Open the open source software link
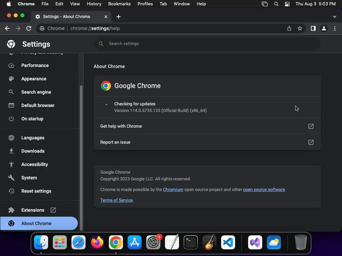This screenshot has width=342, height=256. click(x=264, y=190)
